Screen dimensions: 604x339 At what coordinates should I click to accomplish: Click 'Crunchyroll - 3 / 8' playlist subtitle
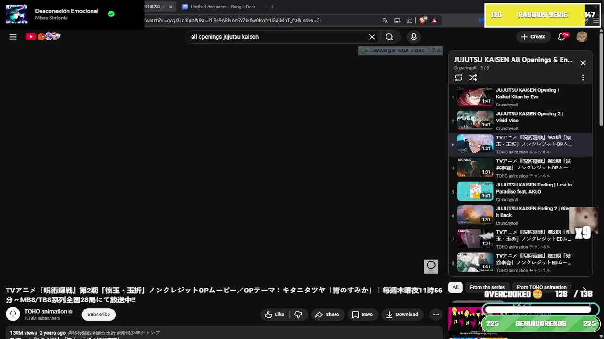click(x=471, y=68)
